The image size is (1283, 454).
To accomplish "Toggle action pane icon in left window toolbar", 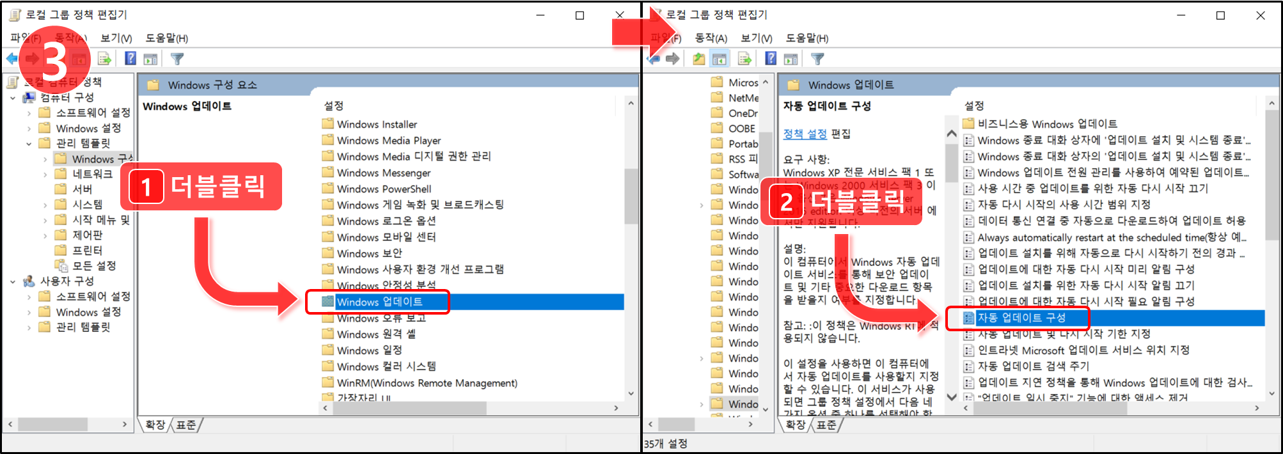I will click(x=150, y=59).
